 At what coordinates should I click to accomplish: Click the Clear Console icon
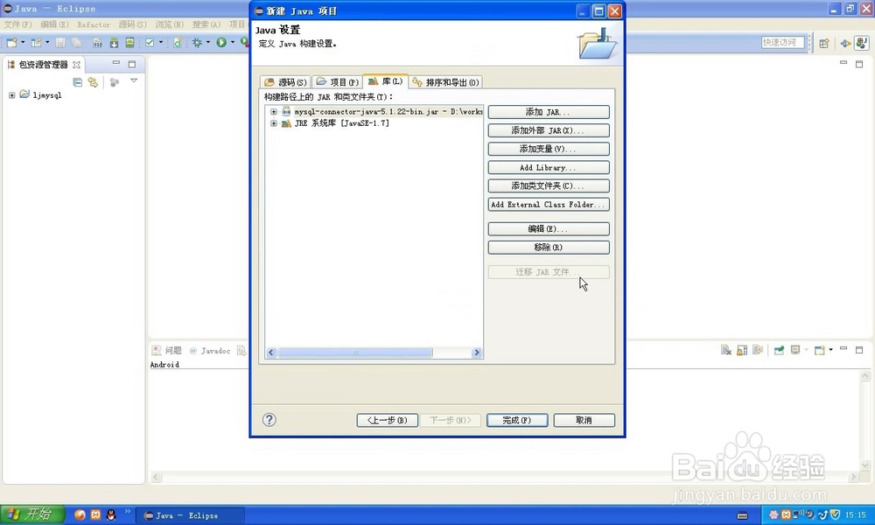[x=725, y=350]
